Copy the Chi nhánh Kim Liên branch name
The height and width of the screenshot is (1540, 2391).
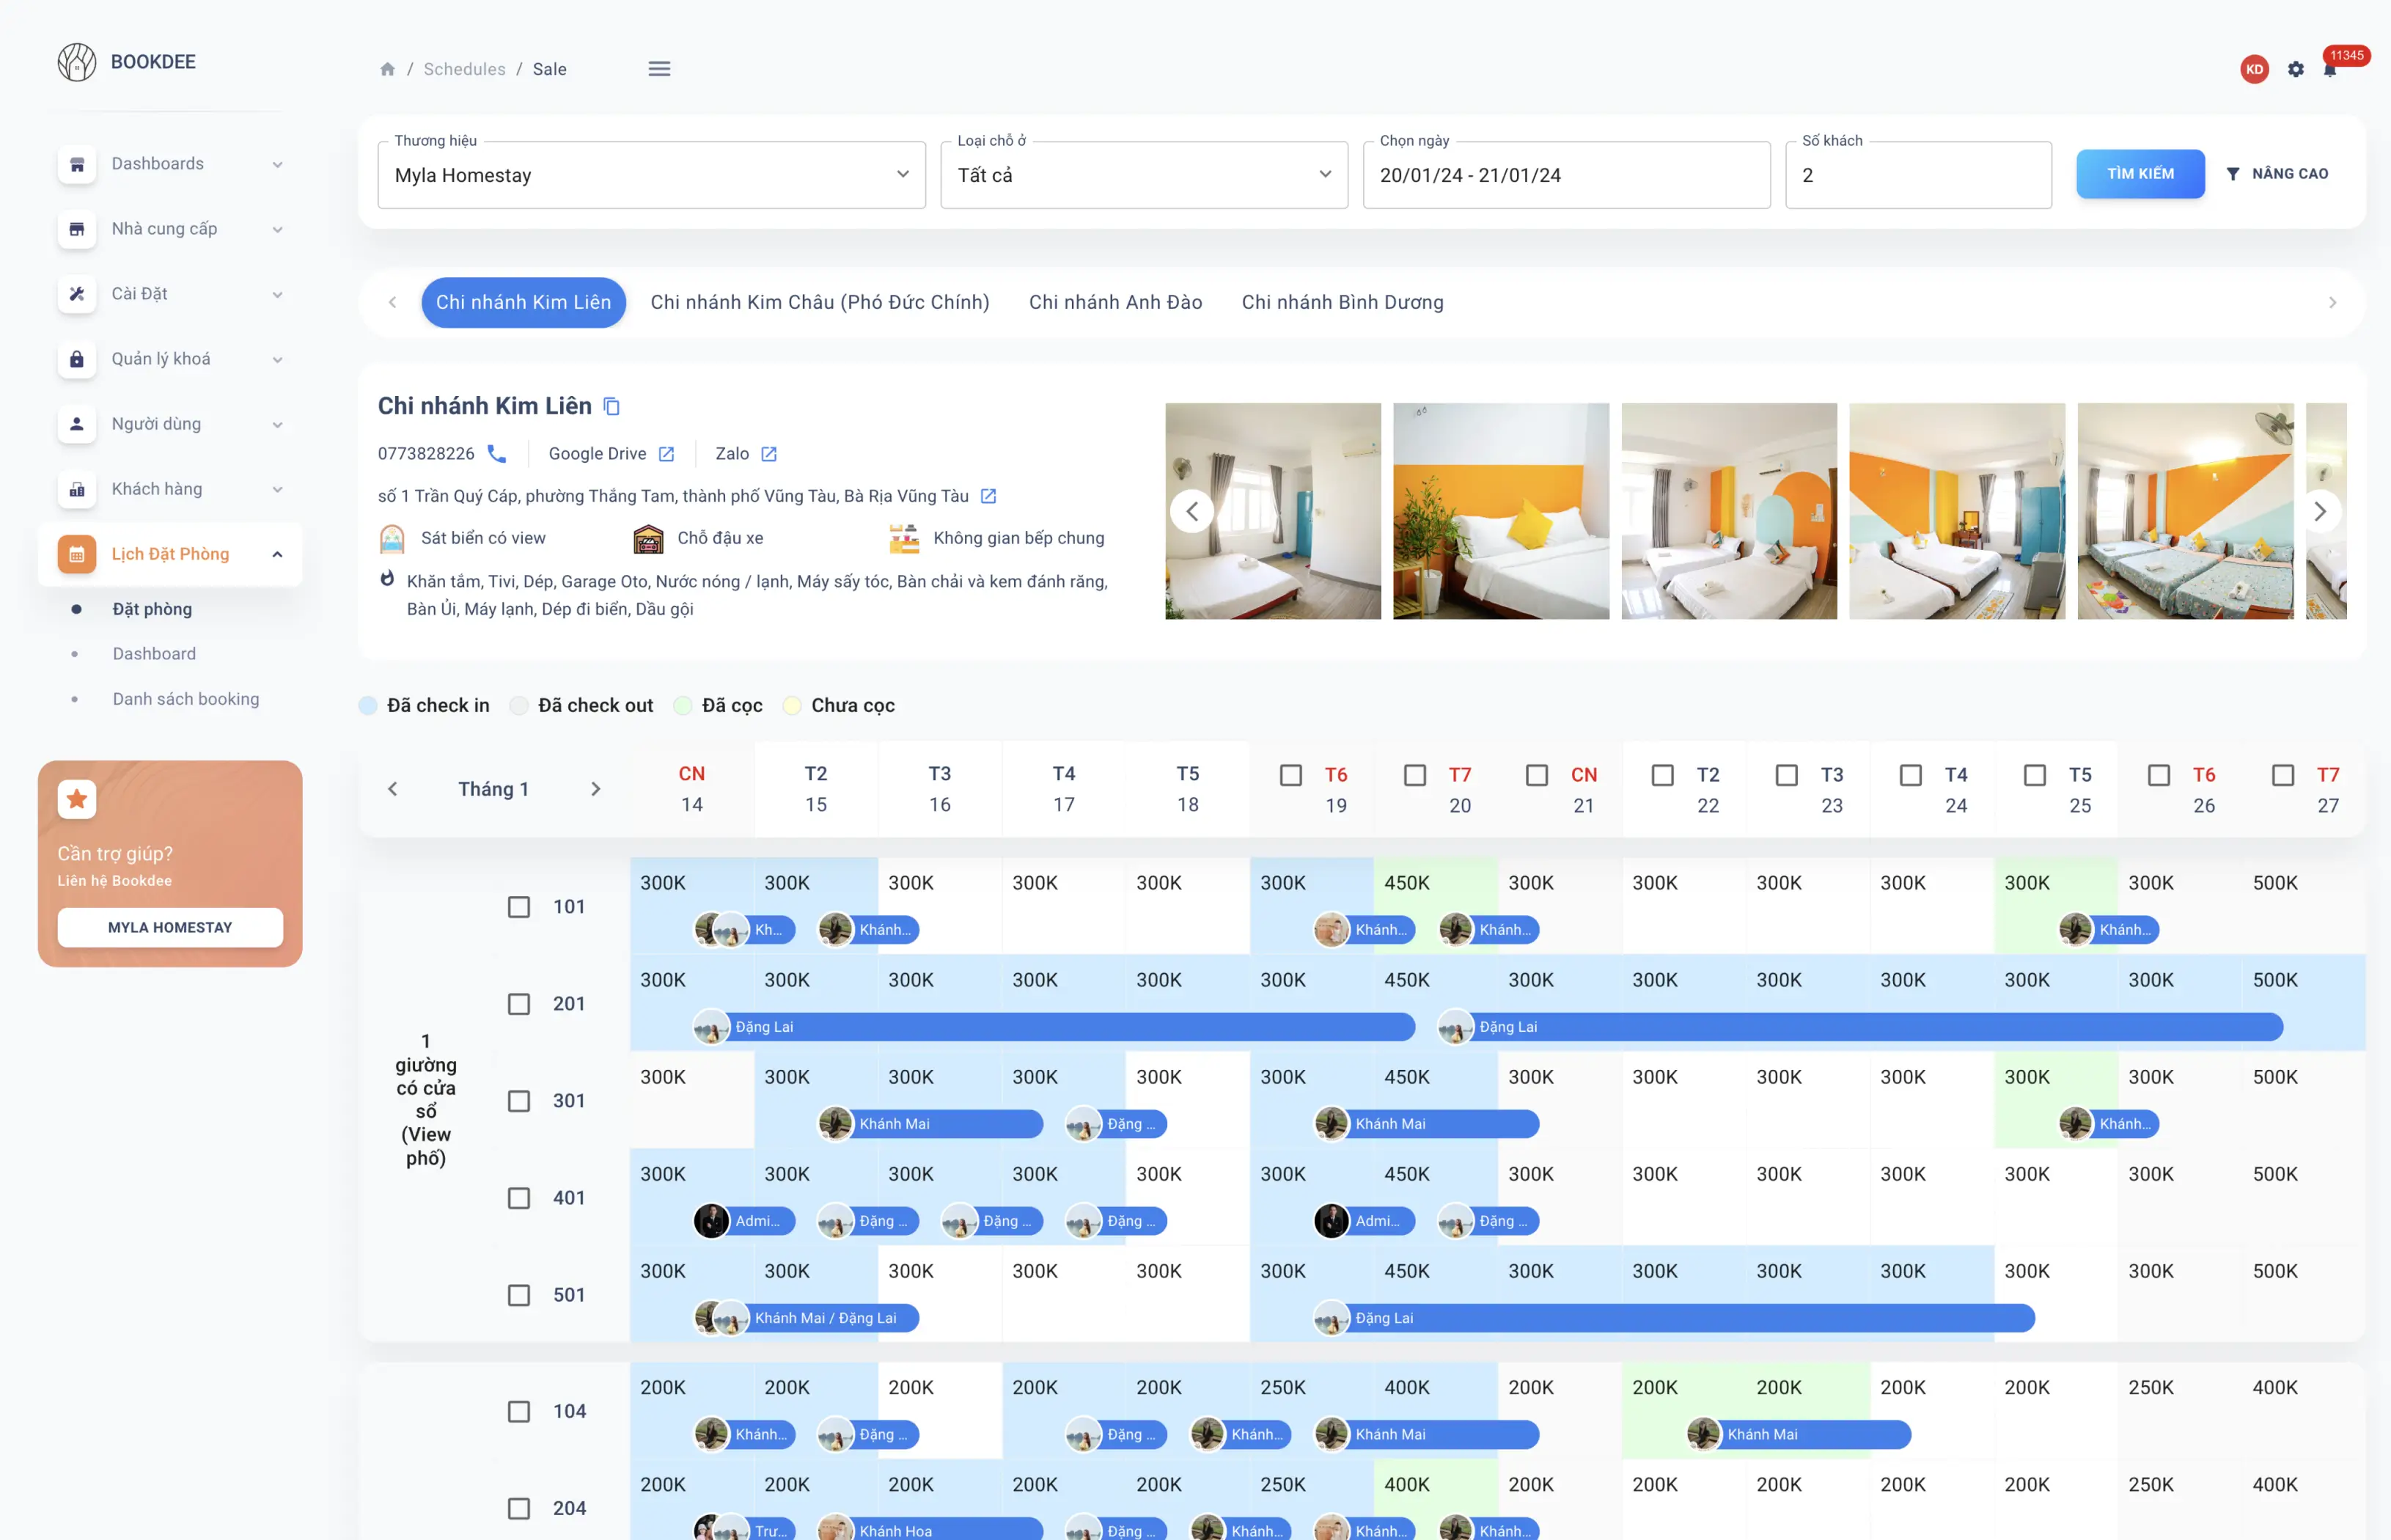[x=611, y=406]
